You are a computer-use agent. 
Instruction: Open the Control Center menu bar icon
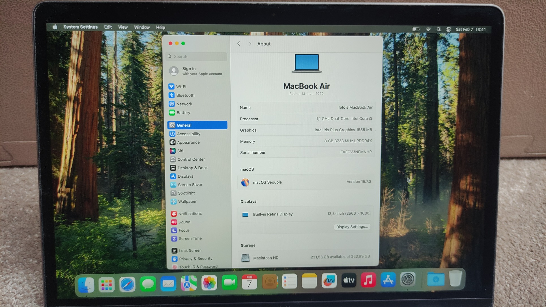[448, 29]
